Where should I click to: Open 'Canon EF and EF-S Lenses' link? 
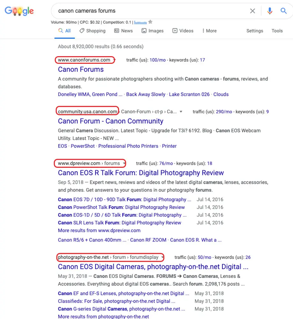(124, 293)
